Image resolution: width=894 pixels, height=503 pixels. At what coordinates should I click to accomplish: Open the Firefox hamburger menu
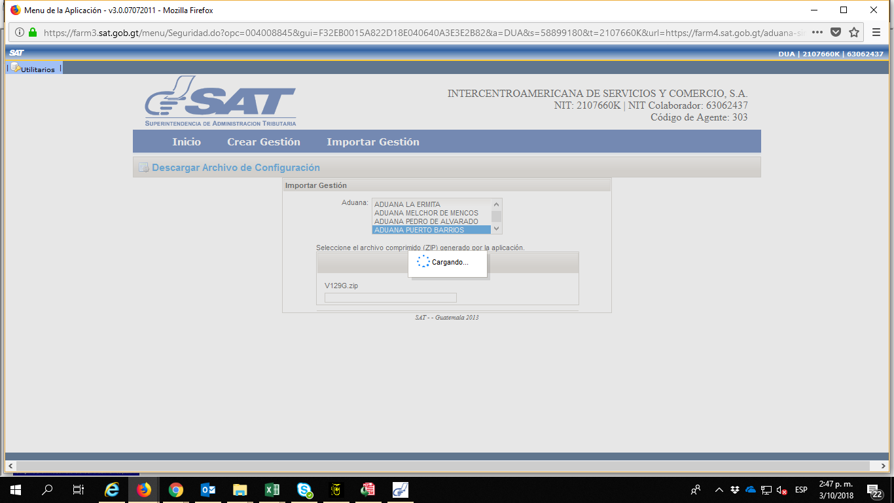click(x=876, y=32)
